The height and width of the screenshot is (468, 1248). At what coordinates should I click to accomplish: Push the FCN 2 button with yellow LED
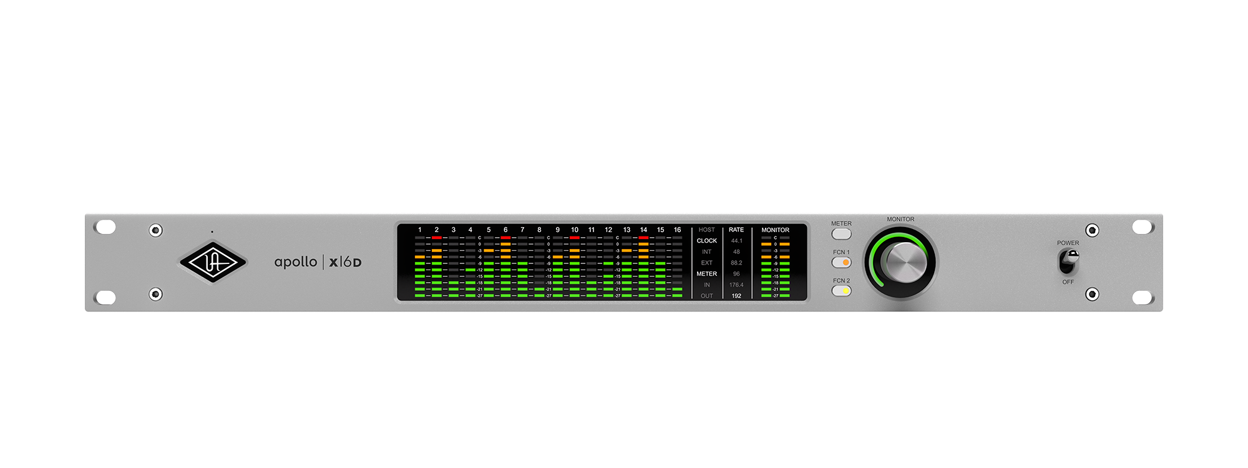click(841, 291)
